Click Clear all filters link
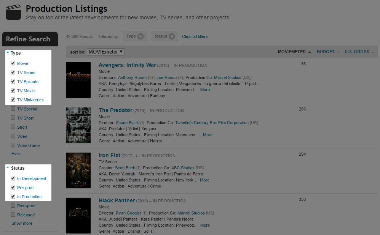This screenshot has width=380, height=235. point(195,36)
